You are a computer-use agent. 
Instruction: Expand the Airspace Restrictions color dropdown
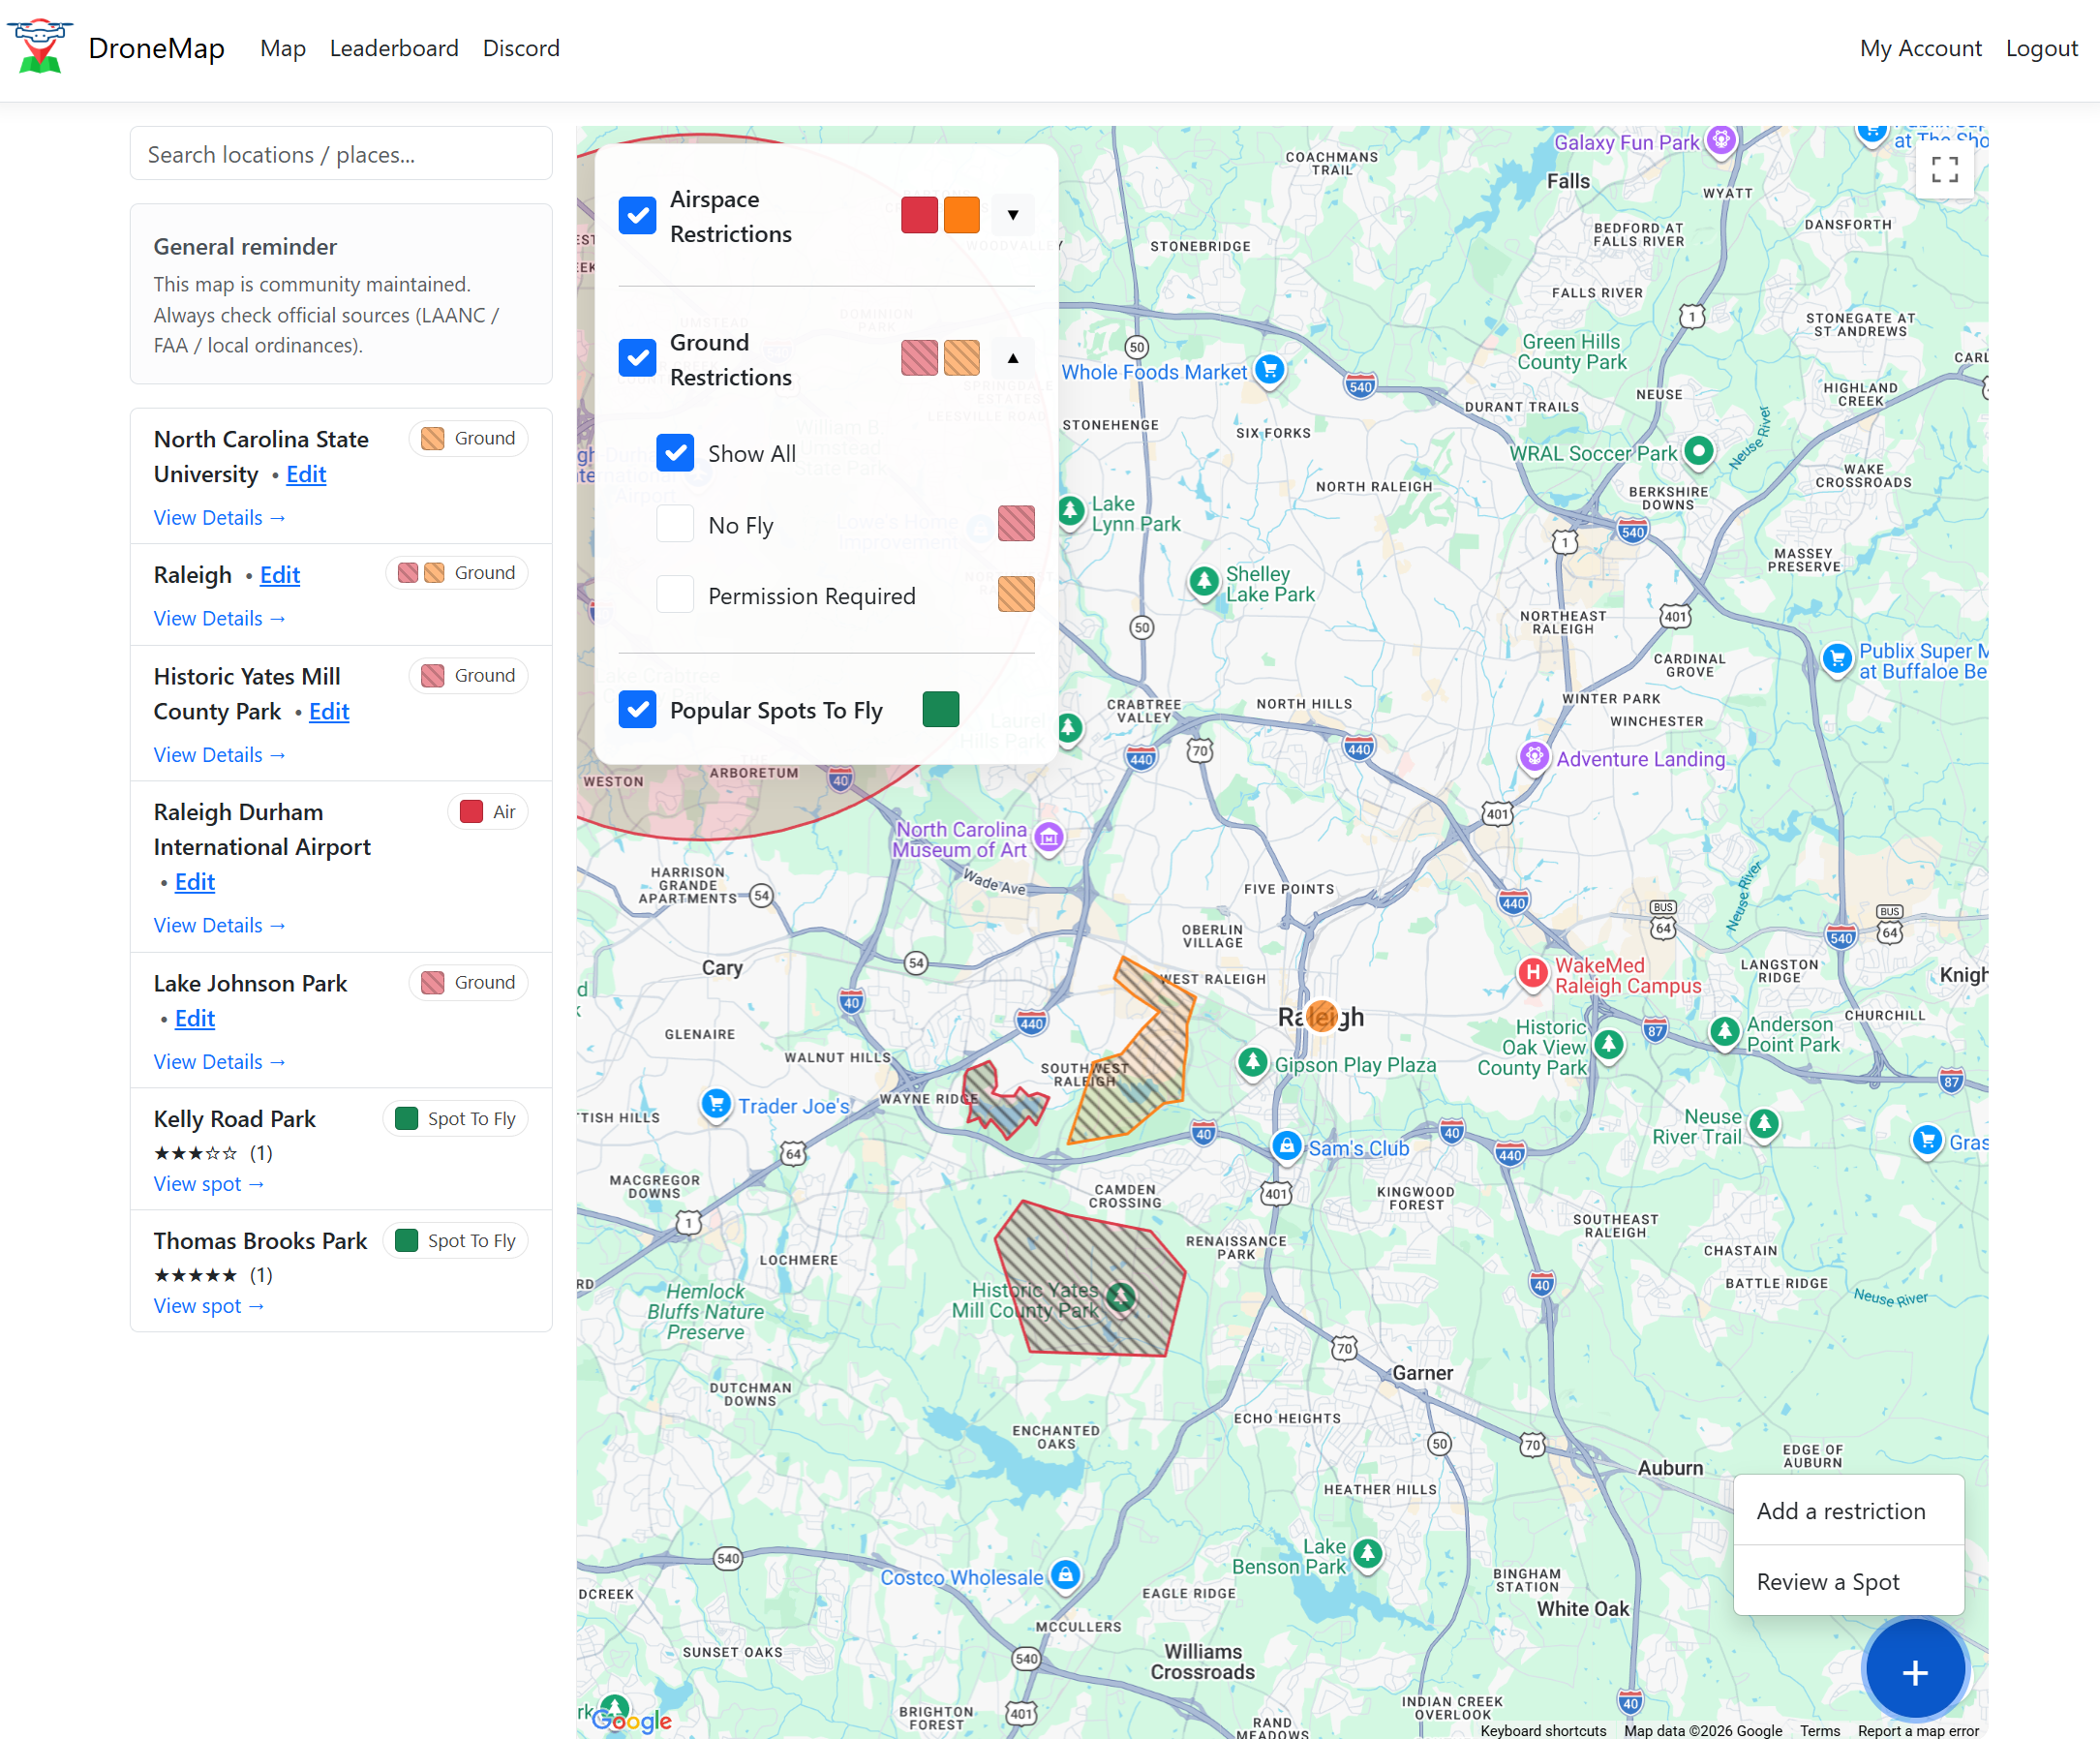(x=1013, y=214)
